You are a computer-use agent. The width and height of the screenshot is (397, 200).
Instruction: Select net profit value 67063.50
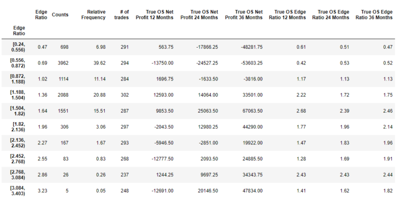(253, 111)
